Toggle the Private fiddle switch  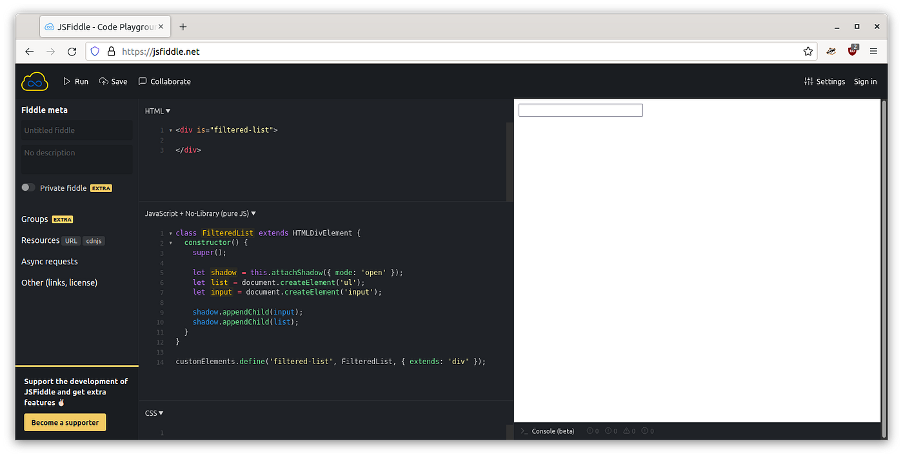(28, 188)
